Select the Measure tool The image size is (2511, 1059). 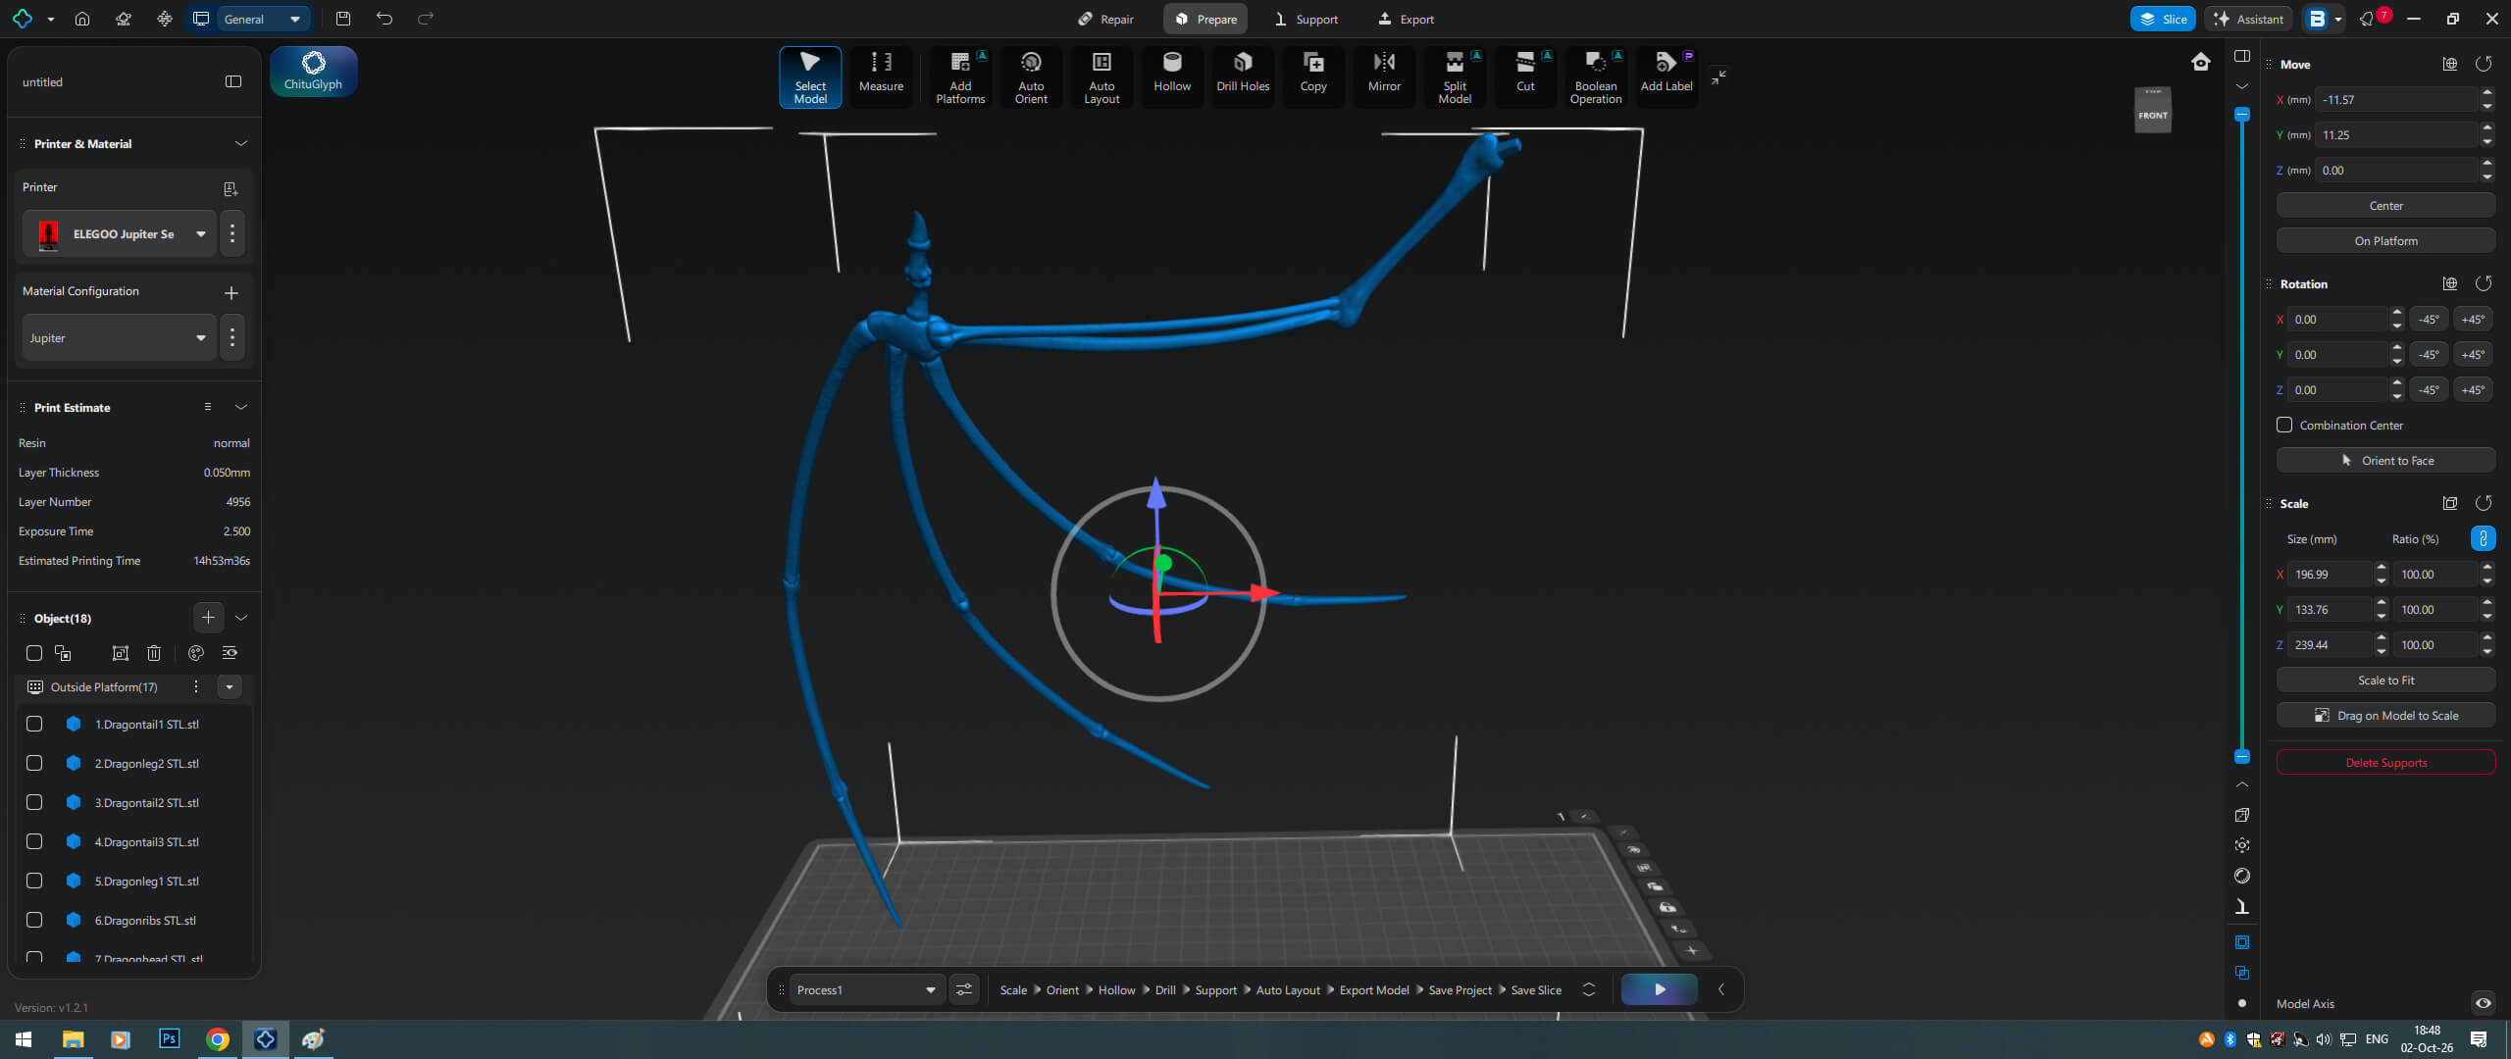[x=881, y=76]
